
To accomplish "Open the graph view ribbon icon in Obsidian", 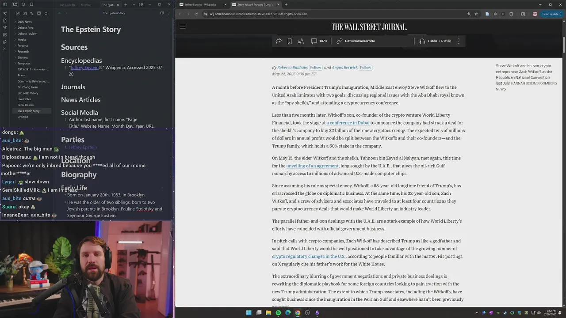I will [x=4, y=27].
